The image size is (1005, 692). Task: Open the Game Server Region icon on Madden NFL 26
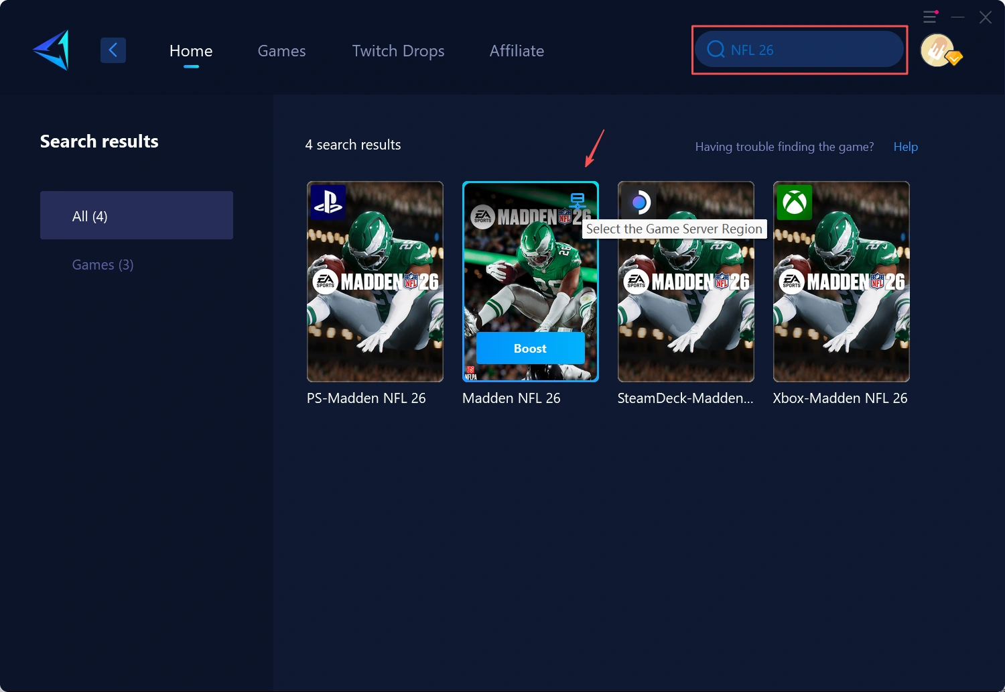click(577, 200)
